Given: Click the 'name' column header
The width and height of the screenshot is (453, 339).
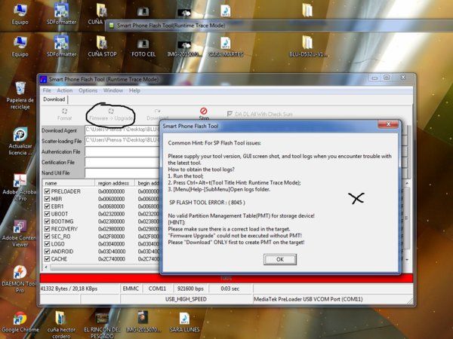Looking at the screenshot, I should (x=69, y=183).
